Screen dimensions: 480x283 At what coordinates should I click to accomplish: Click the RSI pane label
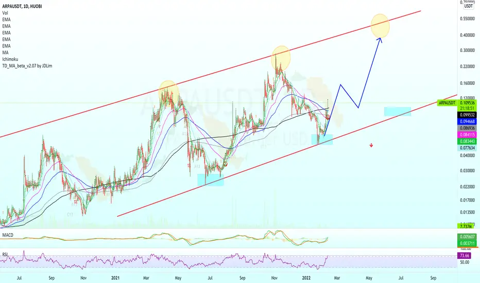pyautogui.click(x=5, y=254)
